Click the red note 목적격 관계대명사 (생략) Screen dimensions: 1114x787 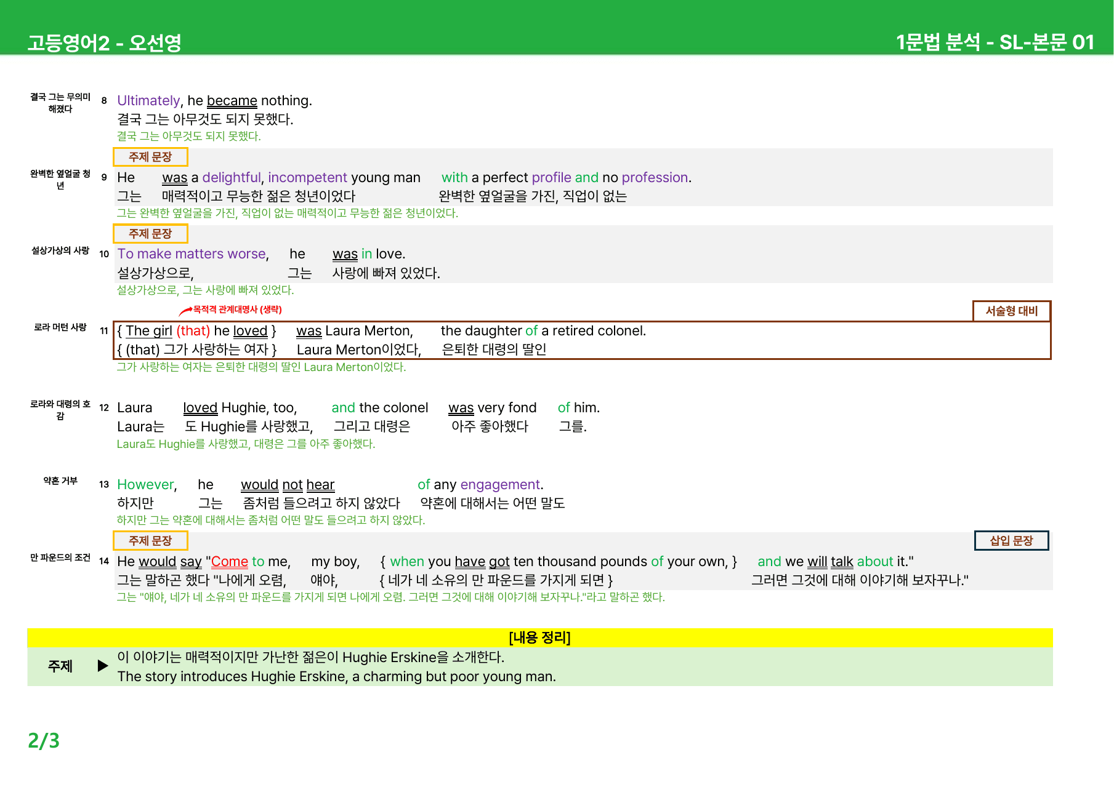[x=238, y=310]
